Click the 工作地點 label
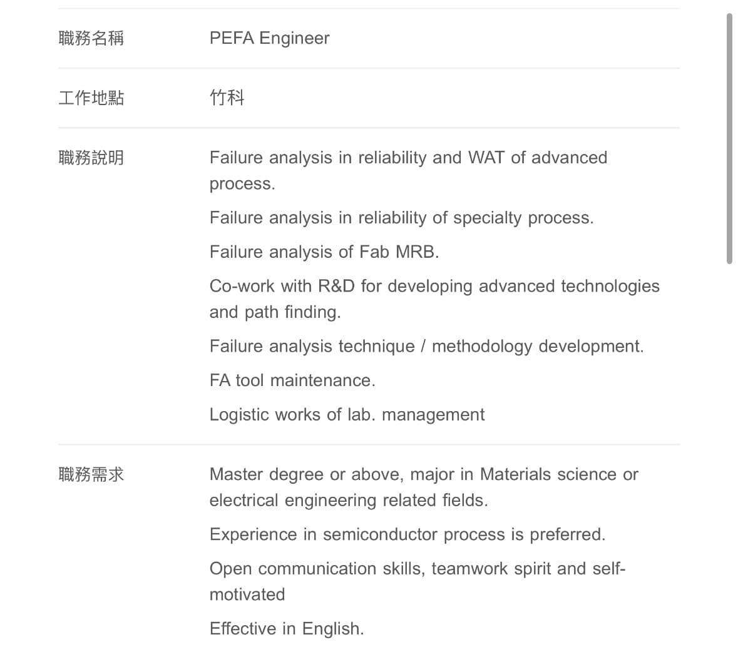Viewport: 738px width, 657px height. click(91, 98)
